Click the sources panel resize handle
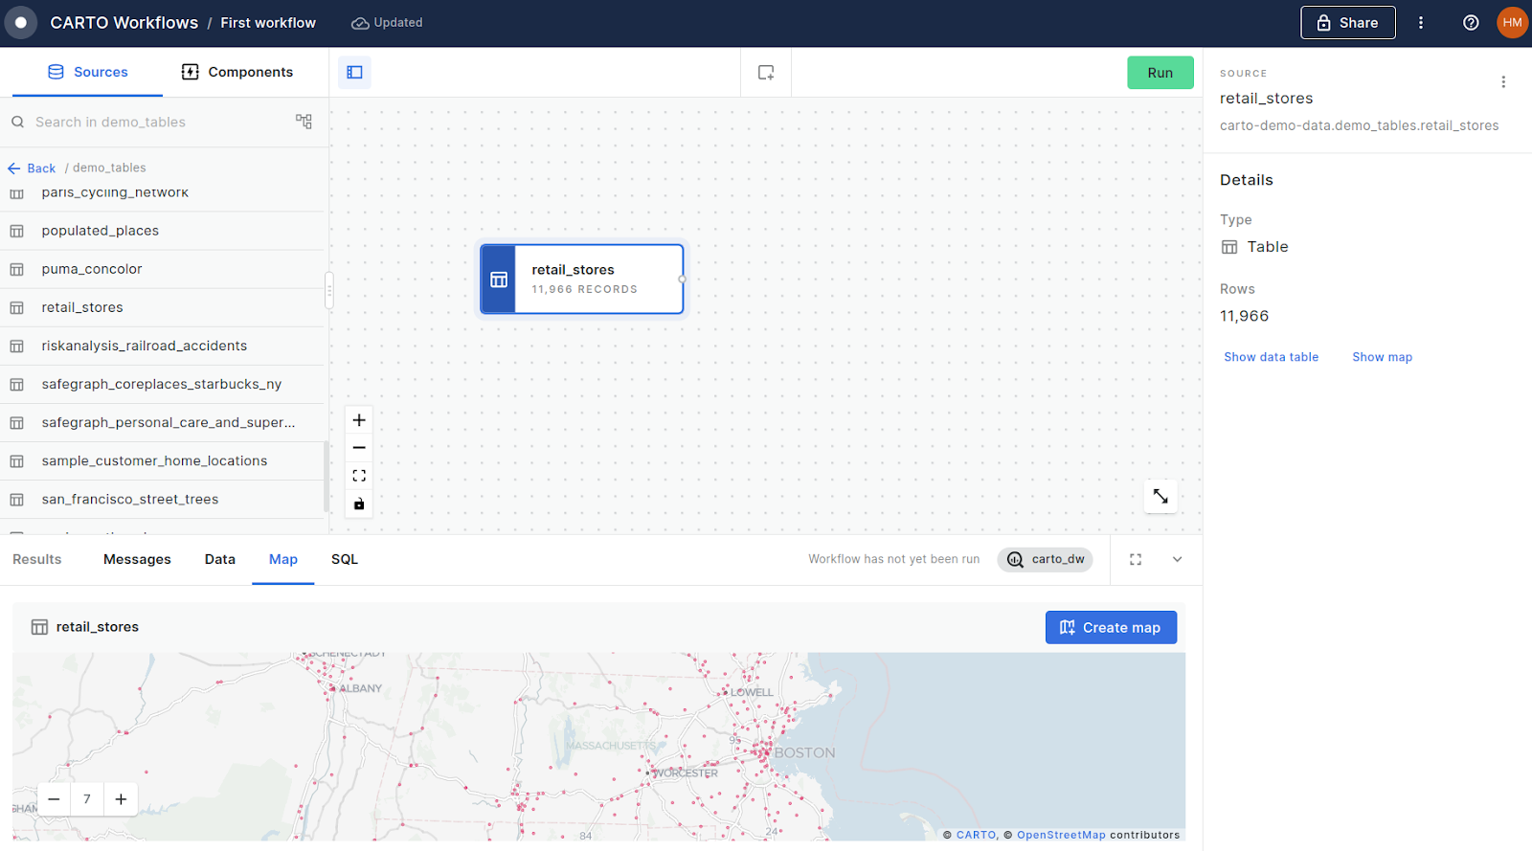 point(329,290)
